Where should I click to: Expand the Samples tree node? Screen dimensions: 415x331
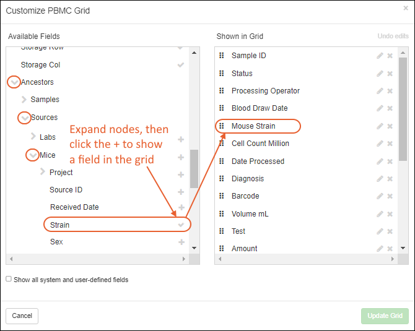pos(24,99)
